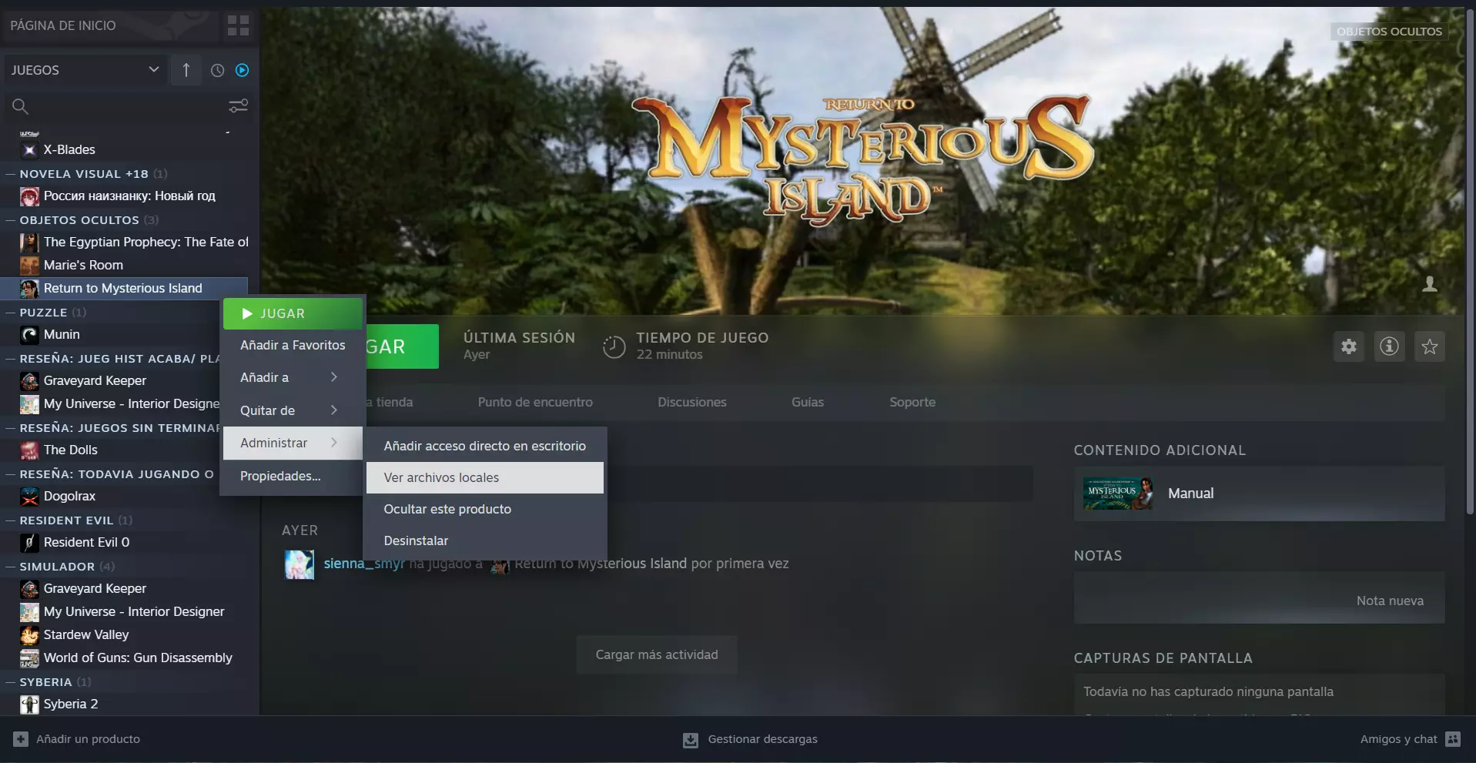This screenshot has height=763, width=1476.
Task: Collapse RESEÑA: TODAVIA JUGANDO category
Action: tap(11, 474)
